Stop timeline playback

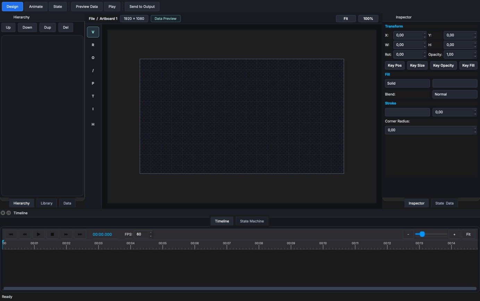(52, 234)
